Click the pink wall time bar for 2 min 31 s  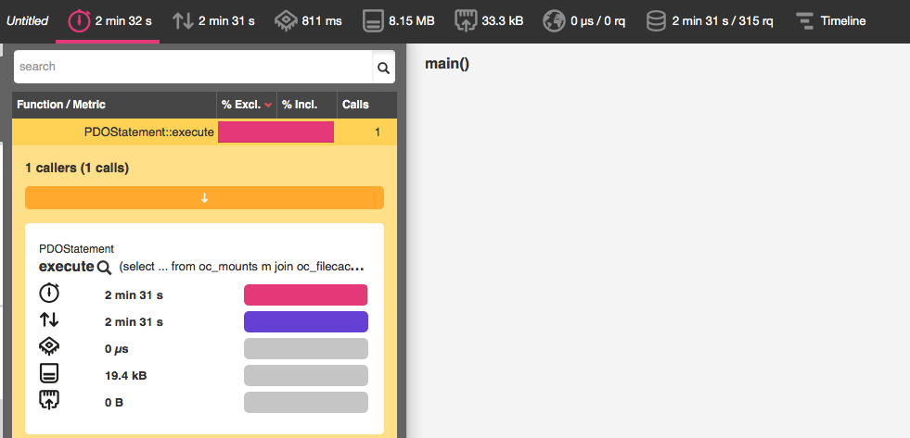click(306, 294)
